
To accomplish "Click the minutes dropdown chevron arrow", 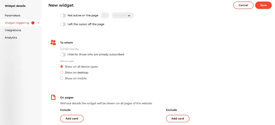I will (129, 15).
